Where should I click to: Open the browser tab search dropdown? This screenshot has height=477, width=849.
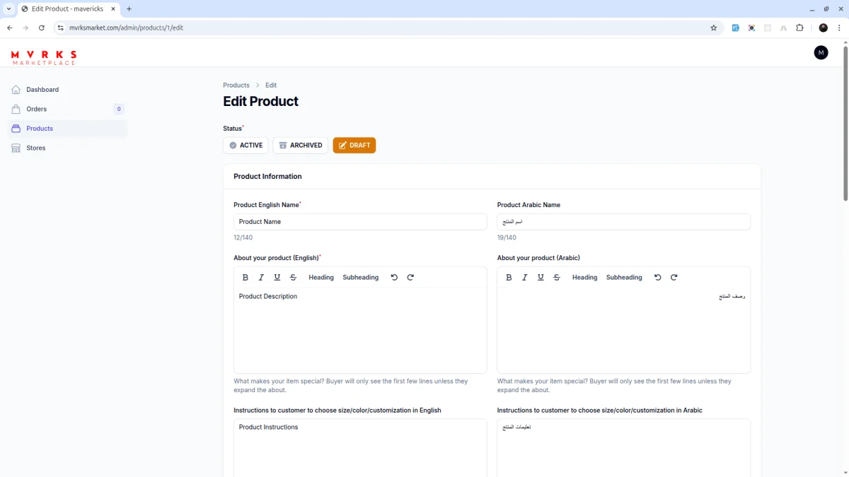click(x=8, y=9)
